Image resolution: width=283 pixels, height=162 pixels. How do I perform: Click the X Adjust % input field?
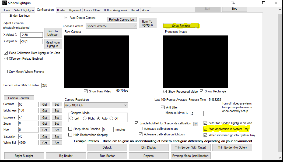tap(32, 35)
